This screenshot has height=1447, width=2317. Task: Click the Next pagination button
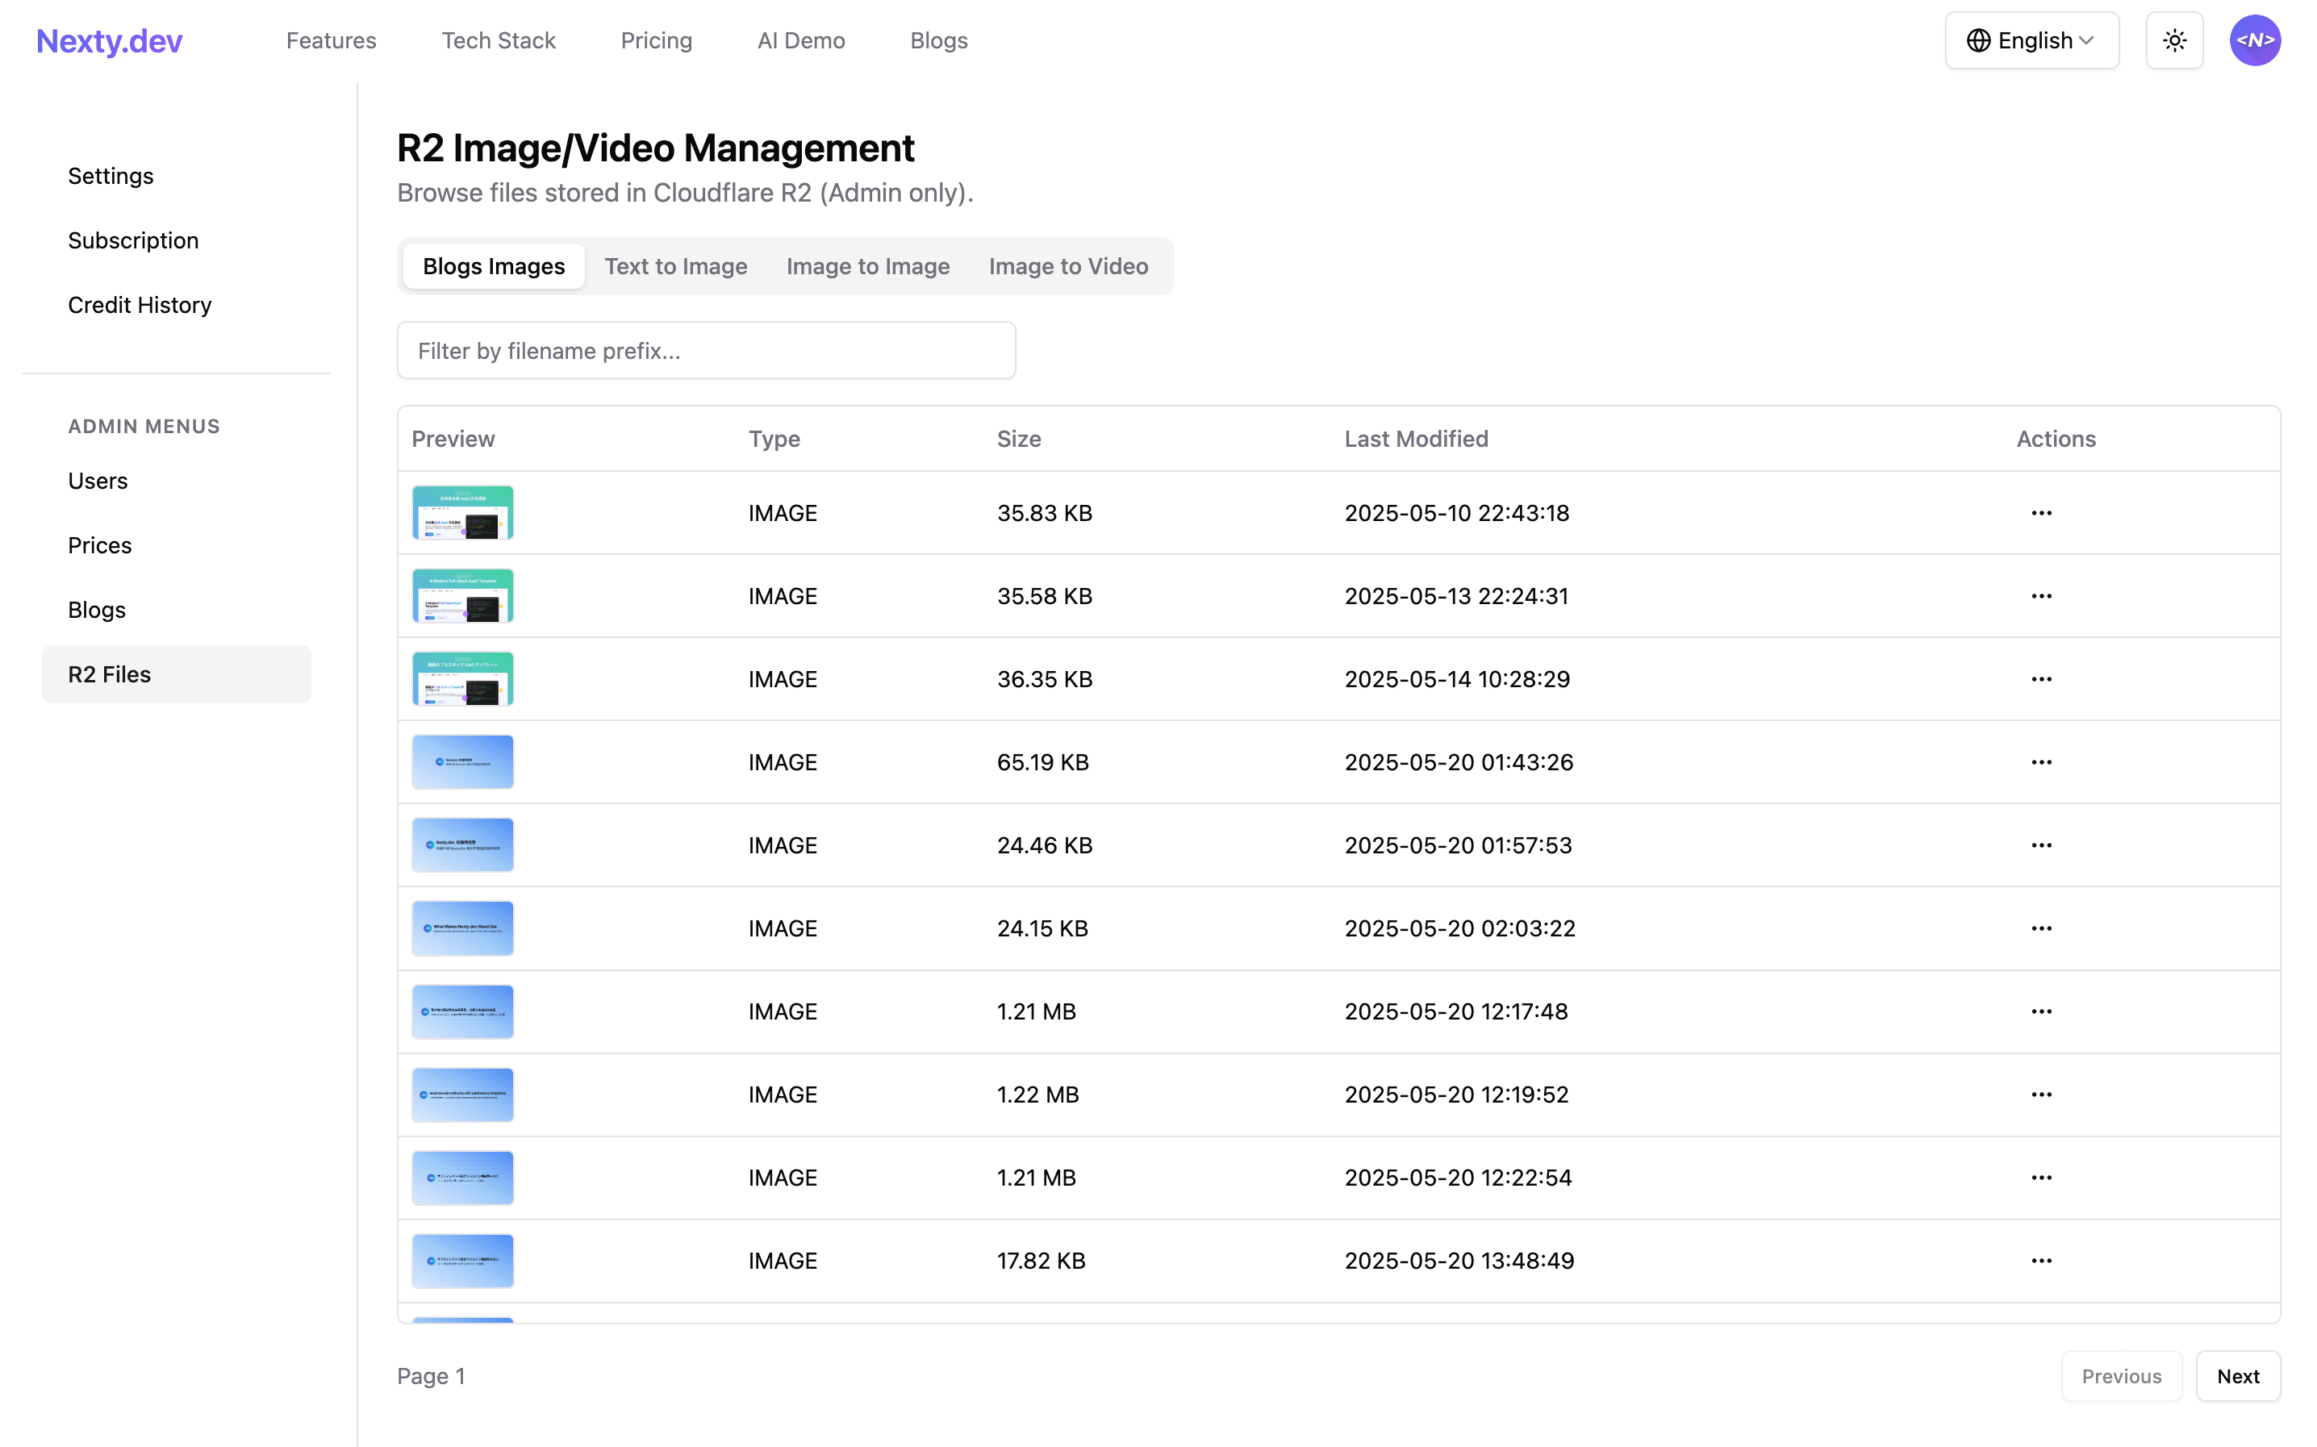pyautogui.click(x=2238, y=1375)
